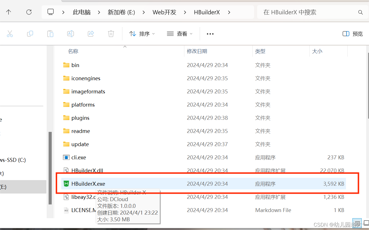The image size is (369, 230).
Task: Select the readme folder name
Action: click(81, 131)
